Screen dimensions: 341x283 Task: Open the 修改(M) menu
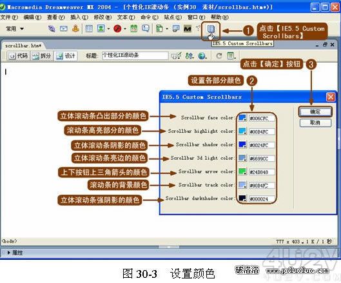102,17
